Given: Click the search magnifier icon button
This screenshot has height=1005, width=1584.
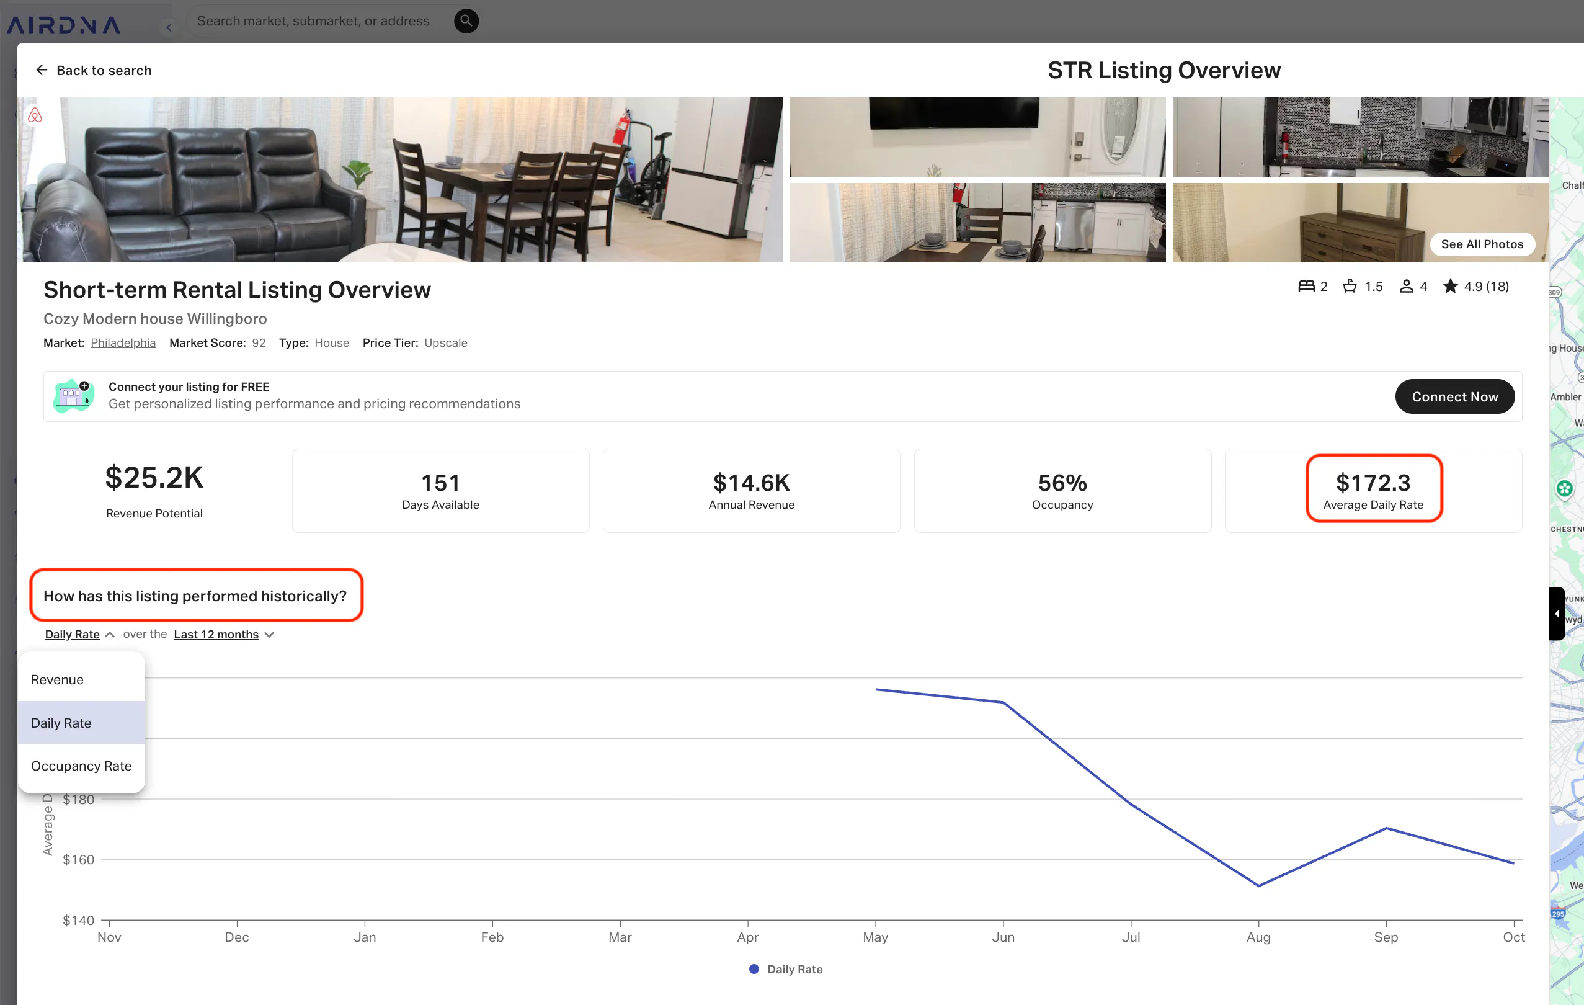Looking at the screenshot, I should pos(466,21).
